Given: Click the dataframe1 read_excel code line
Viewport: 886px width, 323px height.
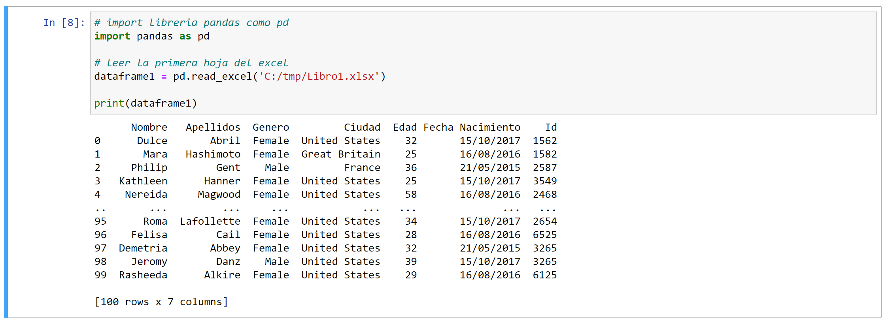Looking at the screenshot, I should pos(240,77).
